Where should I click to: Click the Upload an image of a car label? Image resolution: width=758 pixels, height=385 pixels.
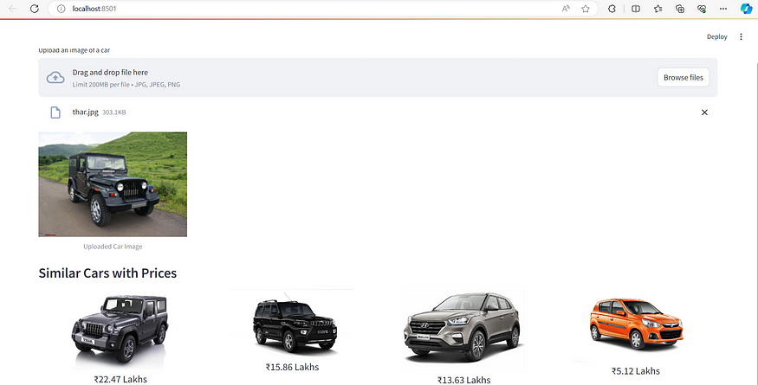point(75,50)
